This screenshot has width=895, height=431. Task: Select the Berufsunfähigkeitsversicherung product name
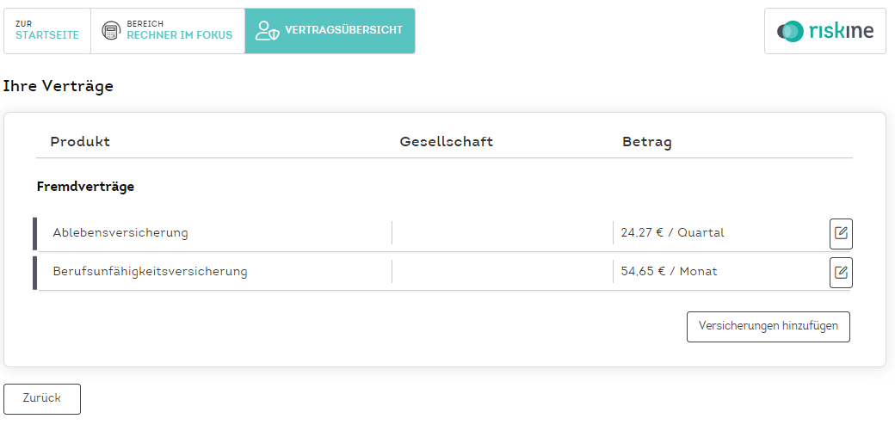pos(150,272)
